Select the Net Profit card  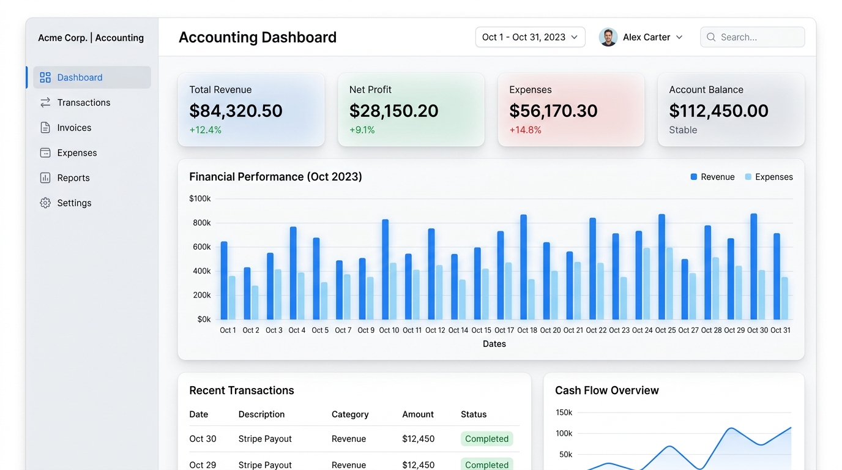click(x=411, y=110)
